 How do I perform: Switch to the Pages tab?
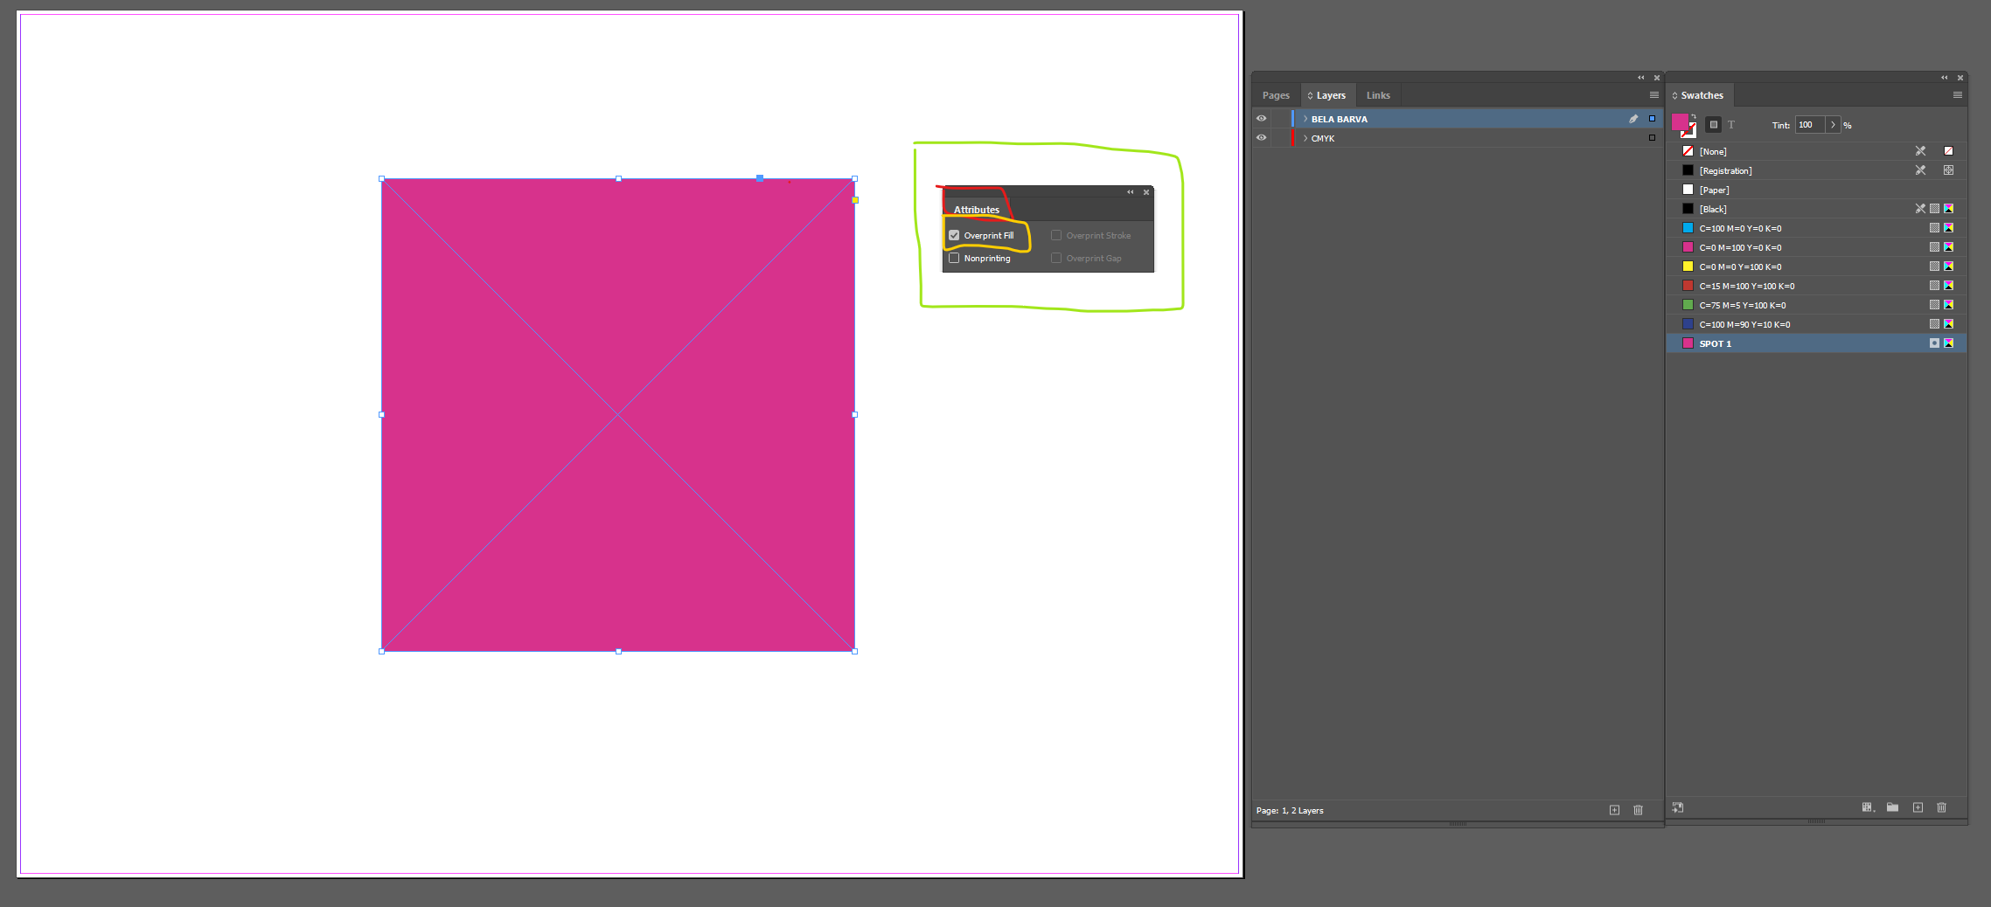pyautogui.click(x=1276, y=95)
